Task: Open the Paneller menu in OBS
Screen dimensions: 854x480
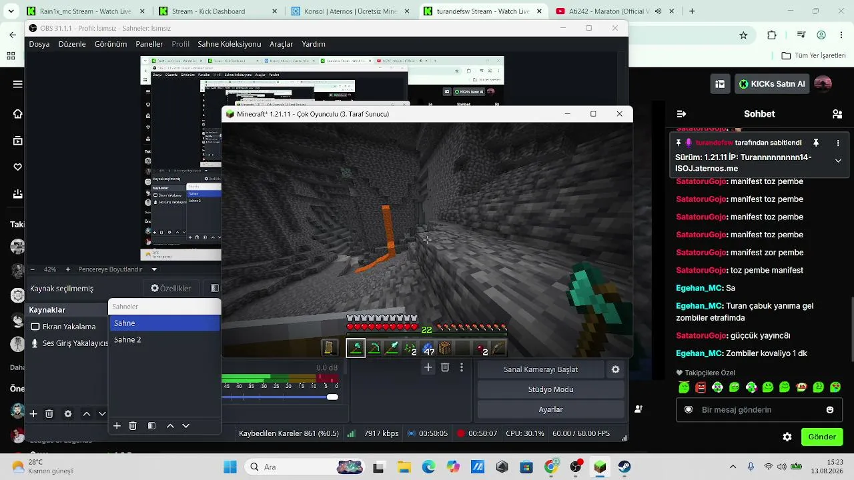Action: (149, 44)
